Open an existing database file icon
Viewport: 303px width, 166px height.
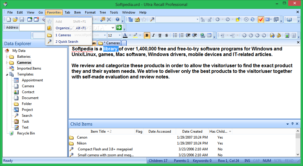tap(15, 19)
